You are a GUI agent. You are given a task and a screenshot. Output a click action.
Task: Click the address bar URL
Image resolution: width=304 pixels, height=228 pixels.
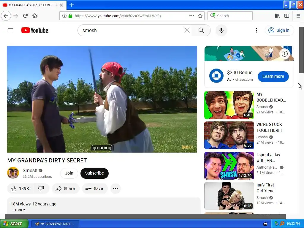118,16
